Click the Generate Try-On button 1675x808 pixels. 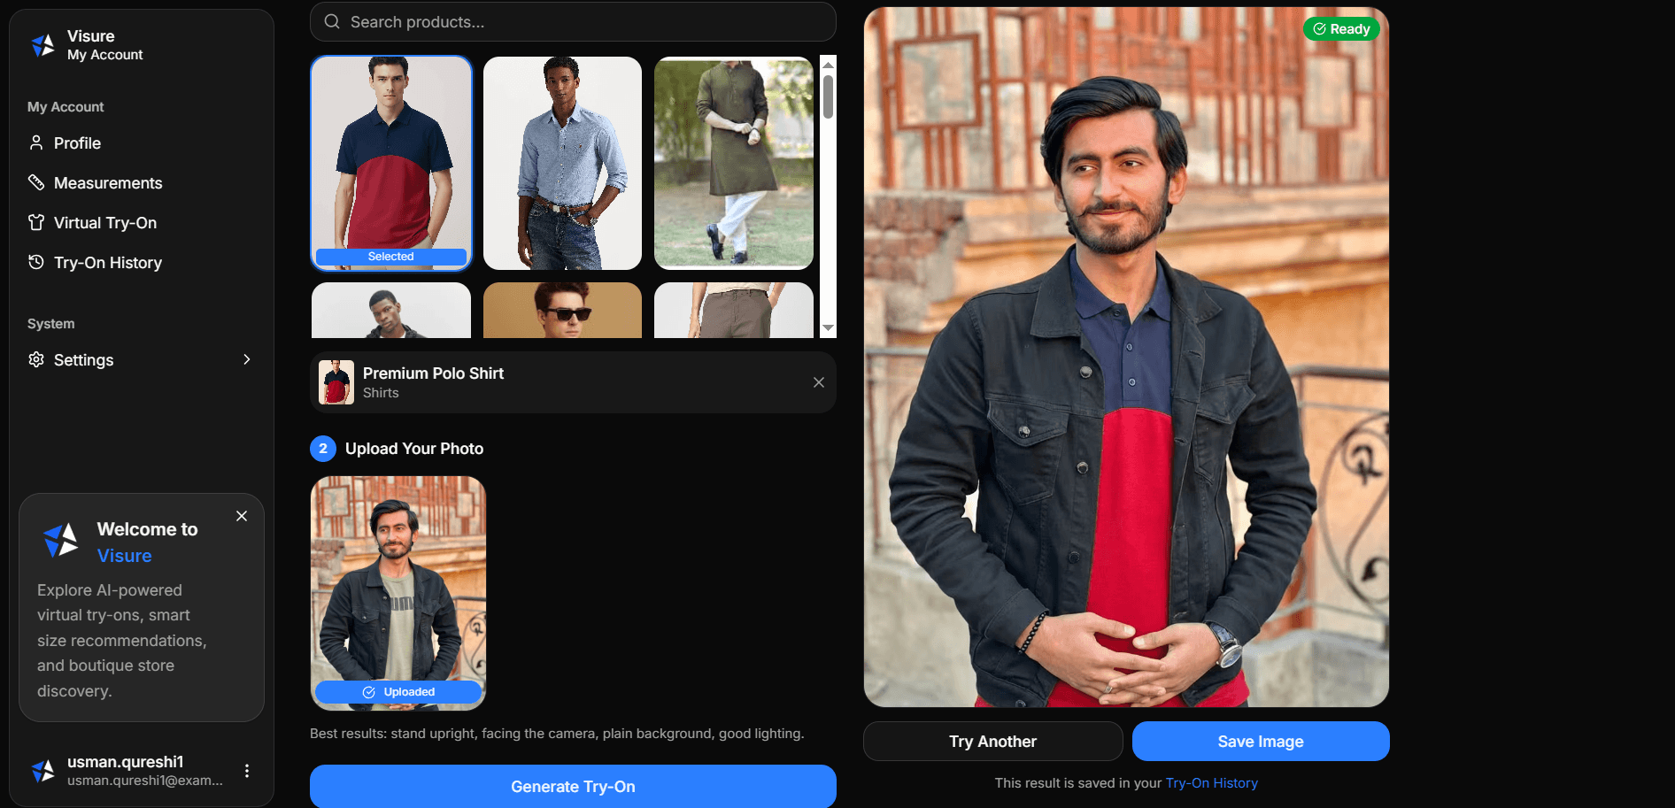click(573, 786)
